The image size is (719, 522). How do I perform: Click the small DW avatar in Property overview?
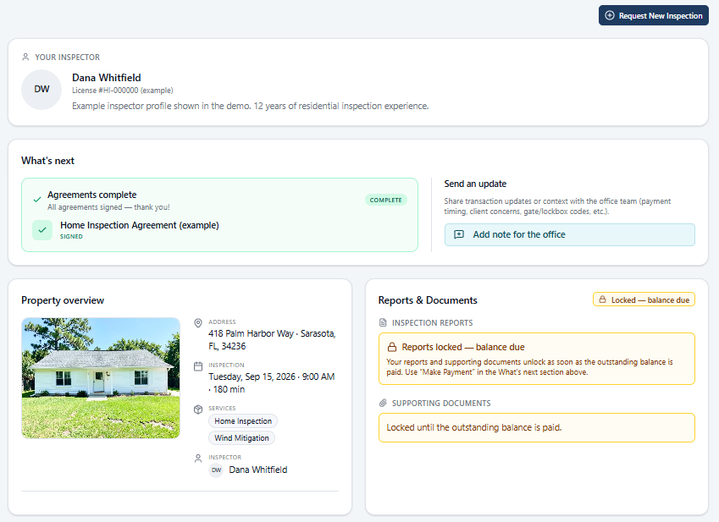216,470
